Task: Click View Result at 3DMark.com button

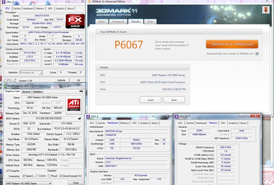Action: click(x=232, y=44)
